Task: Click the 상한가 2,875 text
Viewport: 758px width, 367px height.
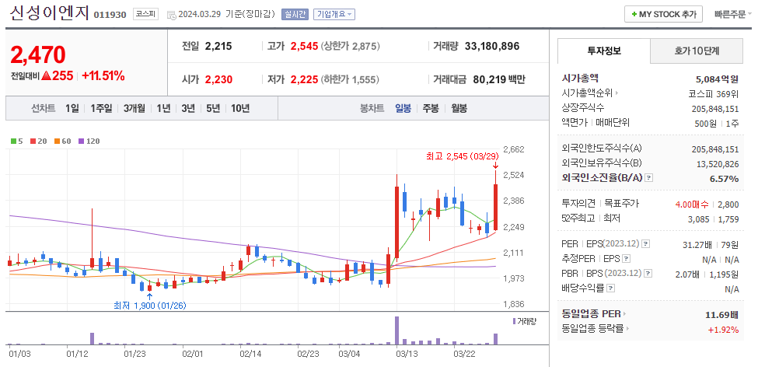Action: tap(351, 47)
